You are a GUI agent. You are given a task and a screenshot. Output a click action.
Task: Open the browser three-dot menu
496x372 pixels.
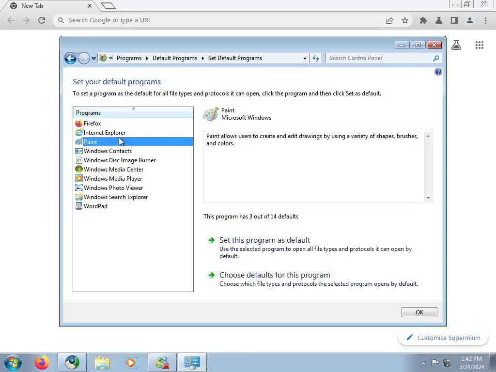tap(485, 20)
